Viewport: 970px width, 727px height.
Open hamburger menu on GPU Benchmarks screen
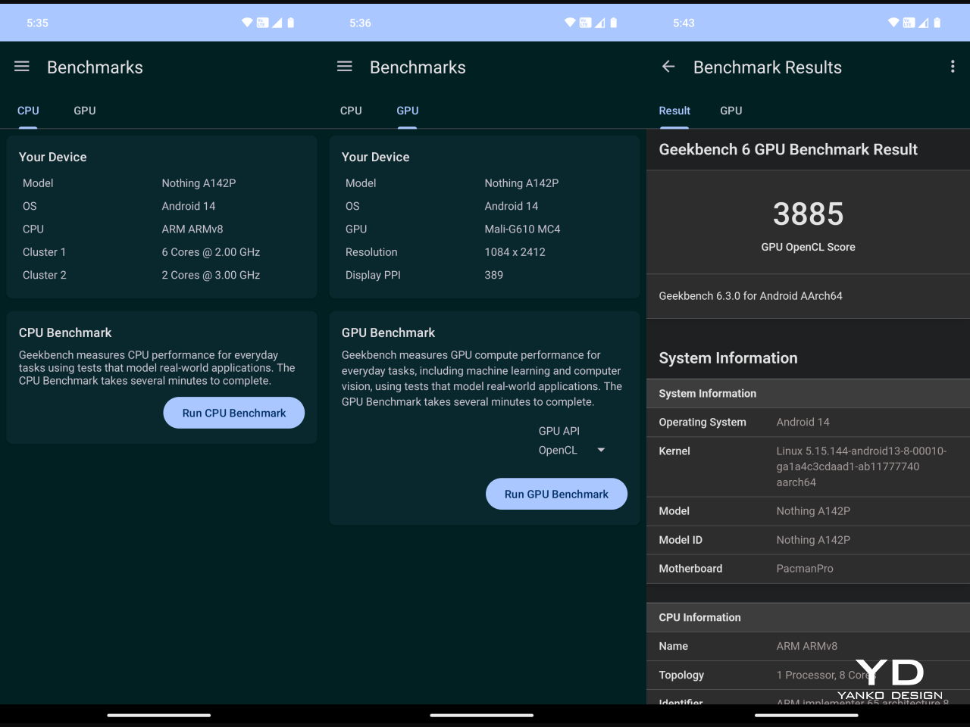tap(345, 67)
